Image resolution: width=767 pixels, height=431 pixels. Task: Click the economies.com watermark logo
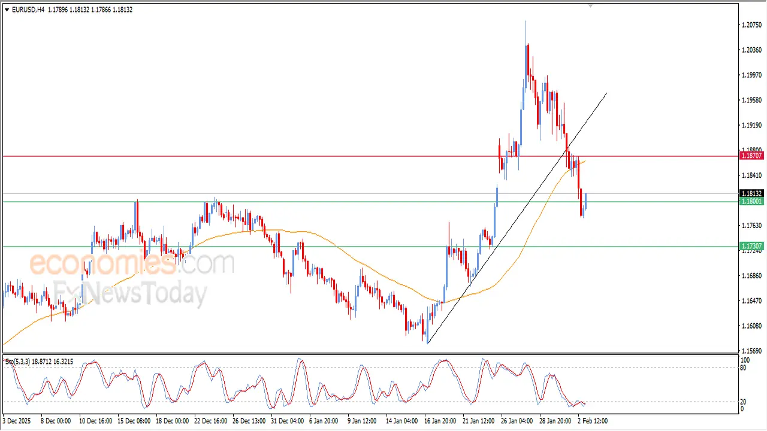(x=132, y=264)
